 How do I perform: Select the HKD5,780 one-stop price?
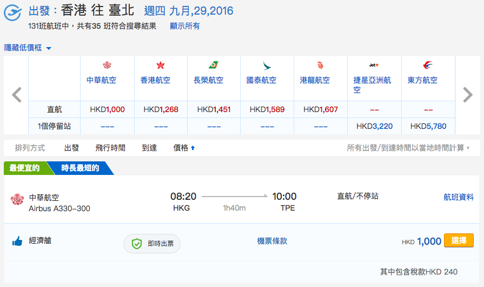click(428, 126)
